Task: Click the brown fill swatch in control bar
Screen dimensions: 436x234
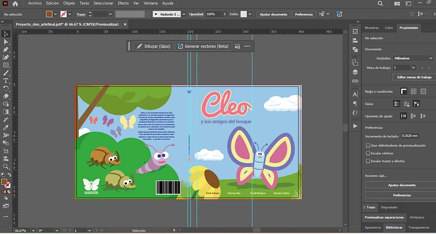Action: 49,14
